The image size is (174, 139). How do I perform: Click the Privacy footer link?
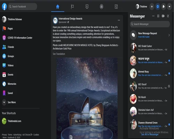(x=4, y=135)
